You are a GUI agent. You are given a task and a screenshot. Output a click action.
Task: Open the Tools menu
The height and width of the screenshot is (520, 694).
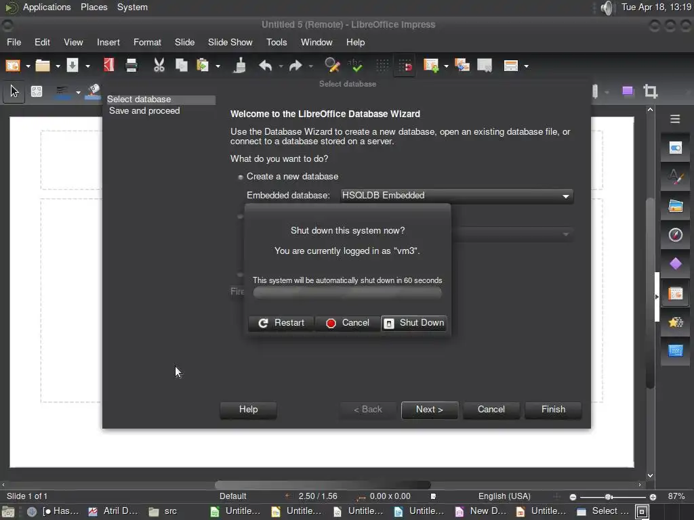277,43
